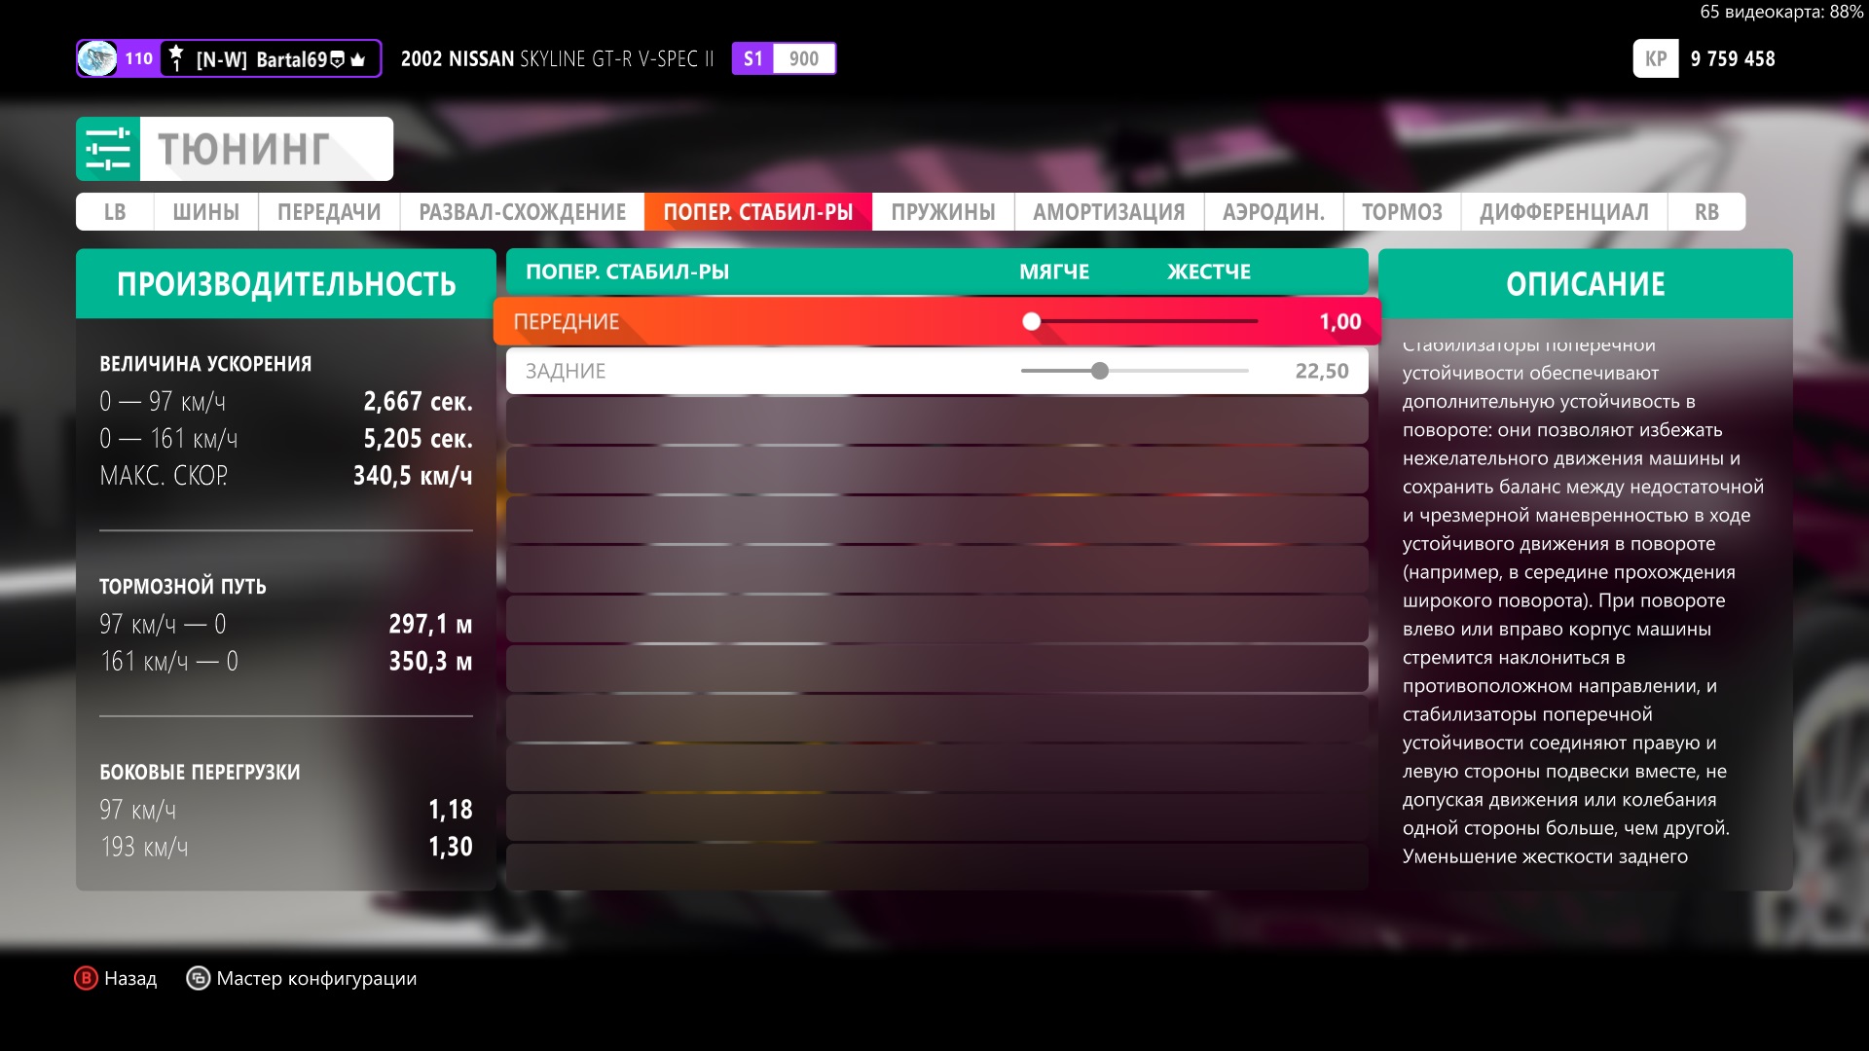Click the КР credits icon
This screenshot has height=1051, width=1869.
[x=1655, y=58]
